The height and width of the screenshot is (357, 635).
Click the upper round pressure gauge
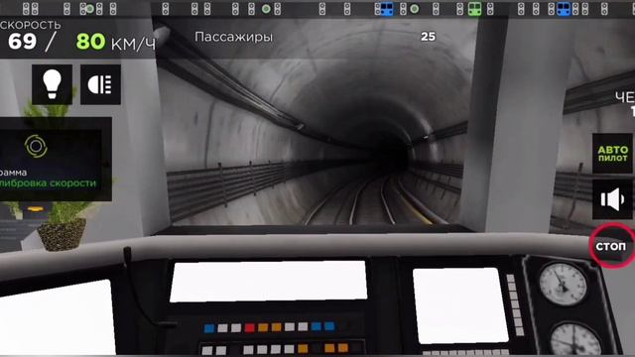(x=563, y=284)
